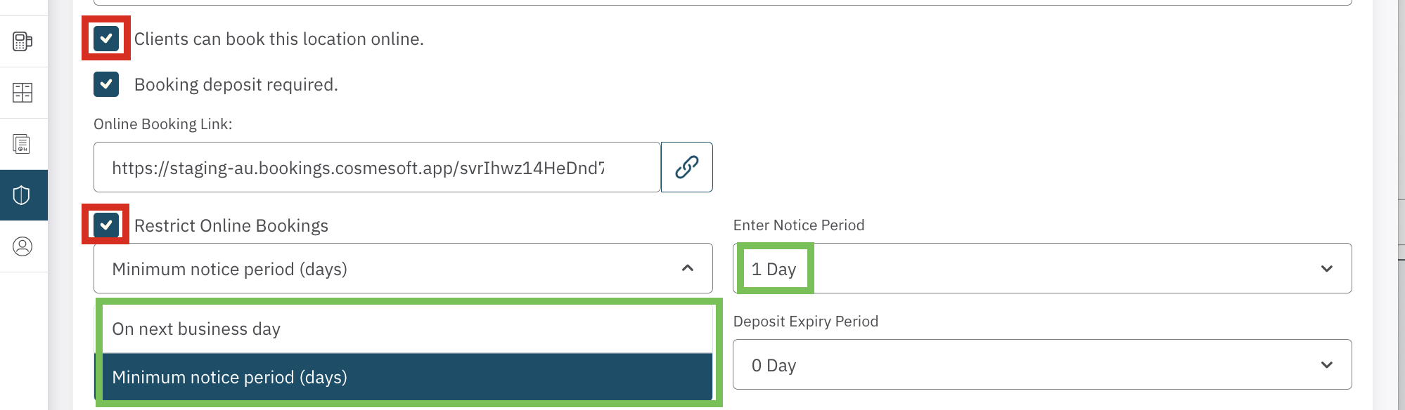Viewport: 1405px width, 410px height.
Task: Click the 'Enter Notice Period' field label
Action: (798, 225)
